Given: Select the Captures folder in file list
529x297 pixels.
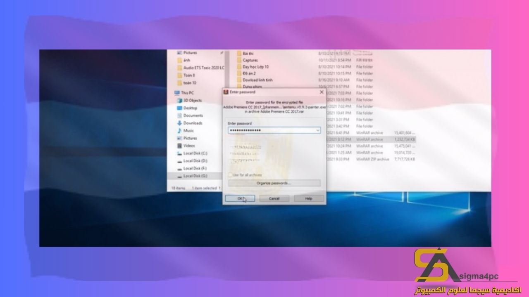Looking at the screenshot, I should click(250, 60).
